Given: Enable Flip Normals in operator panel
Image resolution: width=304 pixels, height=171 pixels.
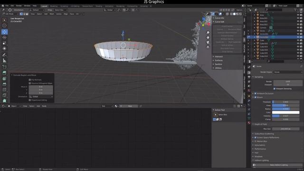Looking at the screenshot, I should pos(29,80).
